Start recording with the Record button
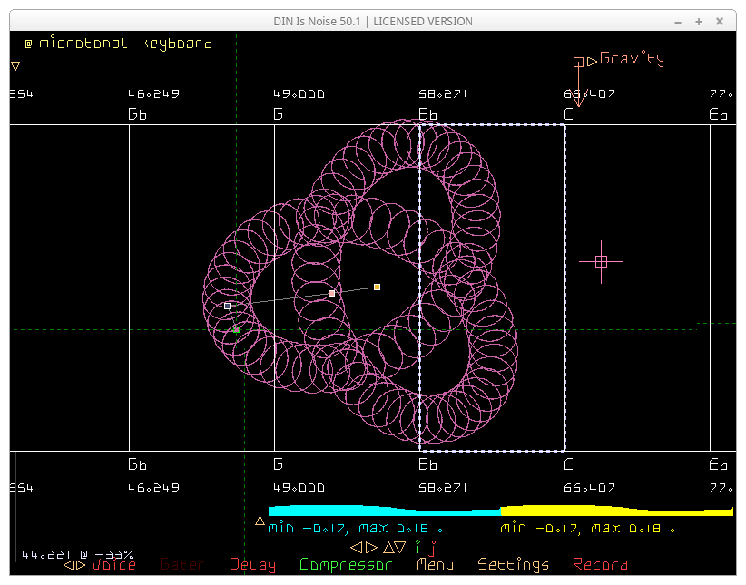746x585 pixels. [600, 565]
